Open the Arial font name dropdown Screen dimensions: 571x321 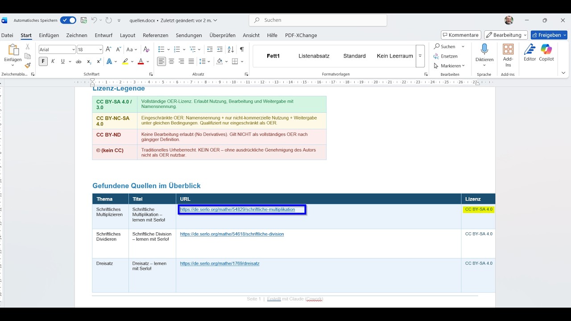(x=73, y=49)
